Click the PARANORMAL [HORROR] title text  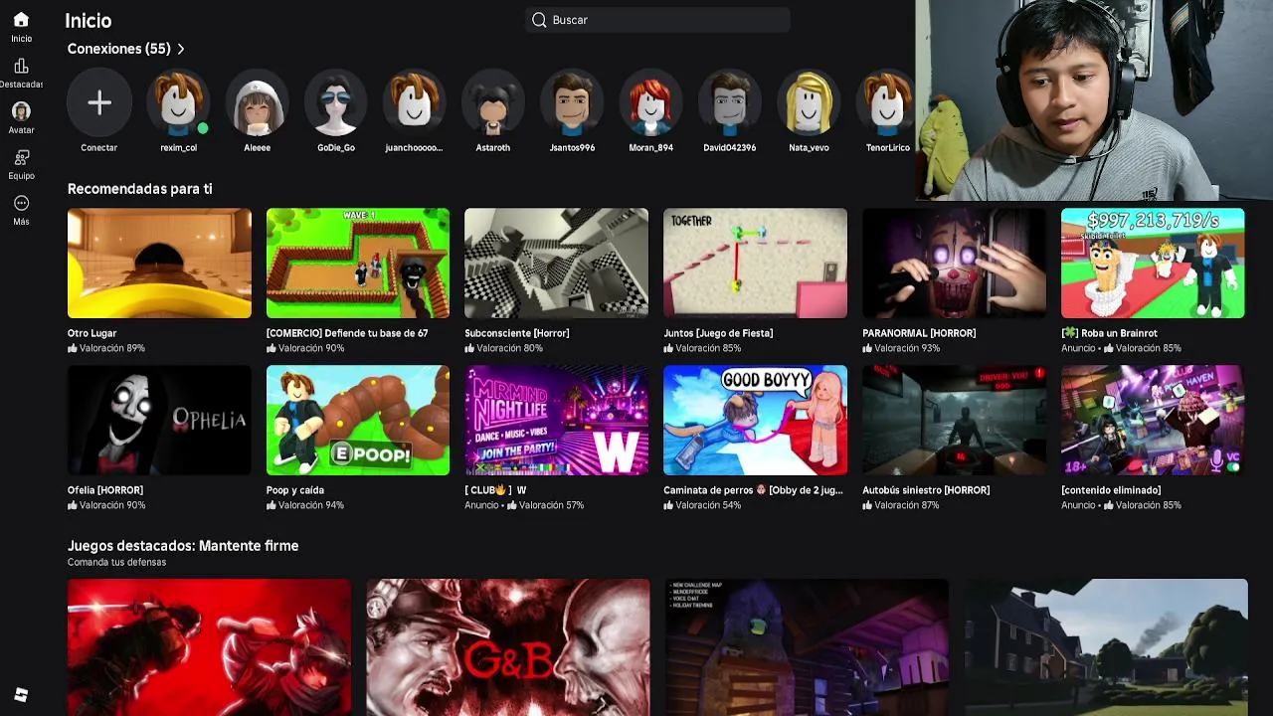[919, 333]
